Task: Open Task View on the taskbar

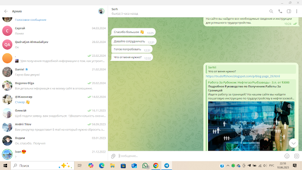Action: [80, 166]
